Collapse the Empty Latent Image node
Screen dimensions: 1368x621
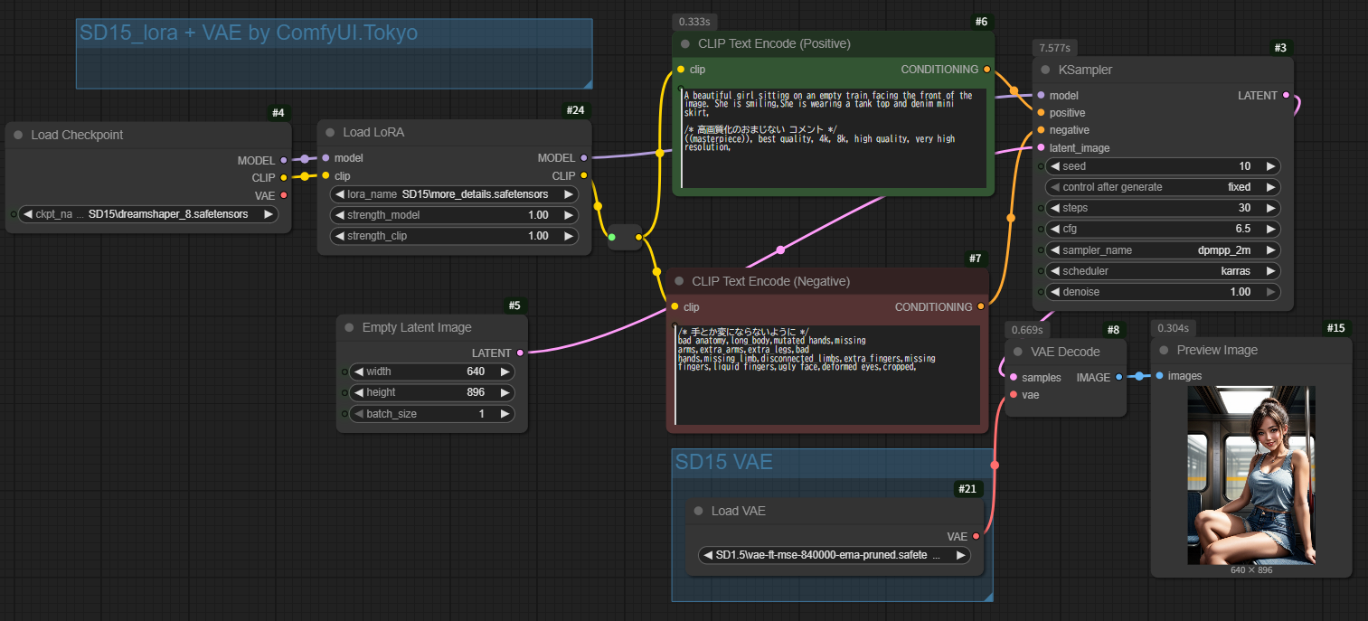click(349, 327)
